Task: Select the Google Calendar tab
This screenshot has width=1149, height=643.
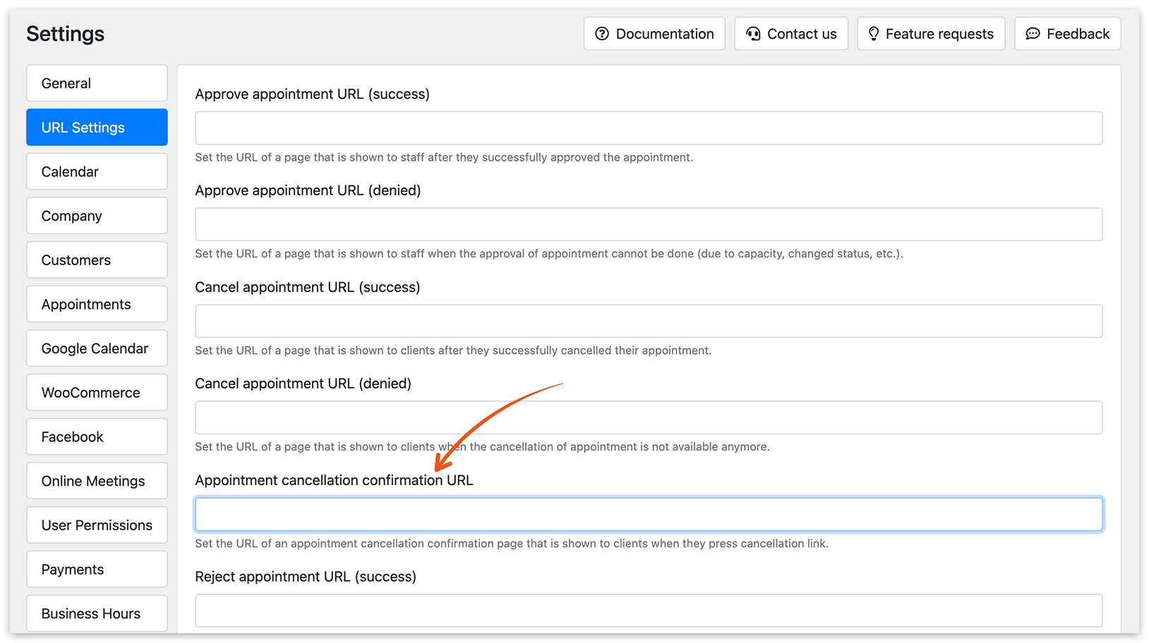Action: 97,348
